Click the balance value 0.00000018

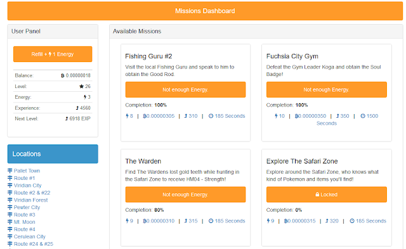pyautogui.click(x=78, y=75)
